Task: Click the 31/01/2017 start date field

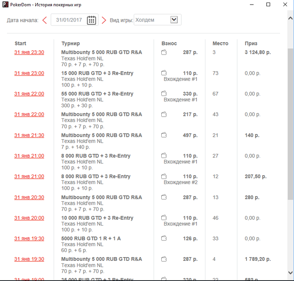Action: (x=74, y=20)
